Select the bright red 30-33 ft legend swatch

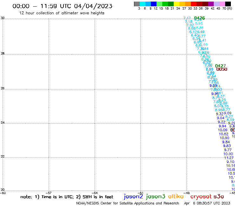click(x=194, y=4)
